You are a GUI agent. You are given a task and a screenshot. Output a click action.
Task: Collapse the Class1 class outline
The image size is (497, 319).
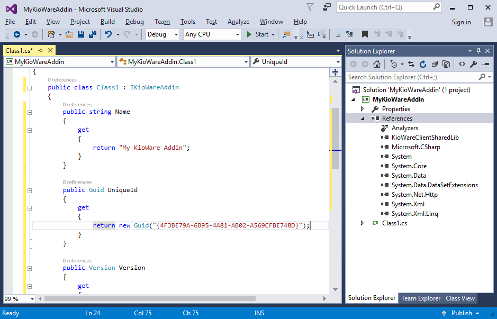click(30, 88)
